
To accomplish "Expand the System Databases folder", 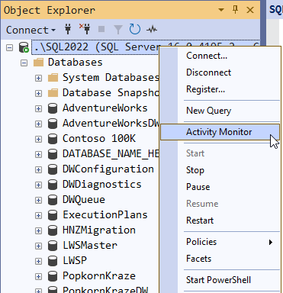I will 38,78.
